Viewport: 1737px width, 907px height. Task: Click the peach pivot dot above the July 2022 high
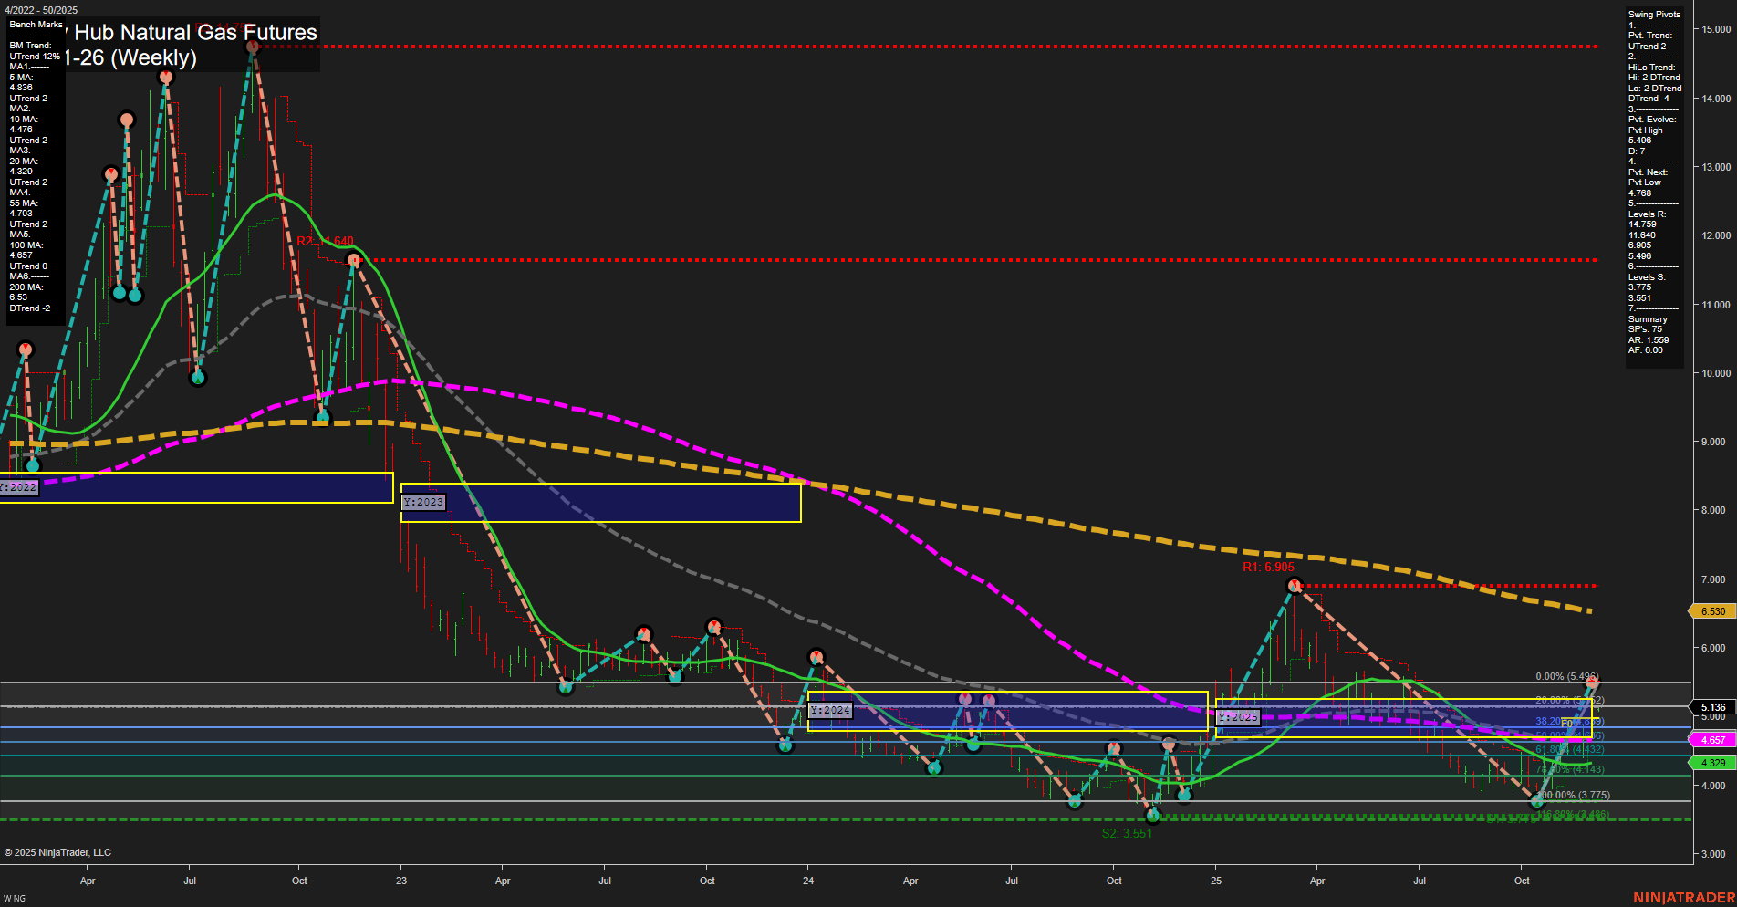click(165, 78)
